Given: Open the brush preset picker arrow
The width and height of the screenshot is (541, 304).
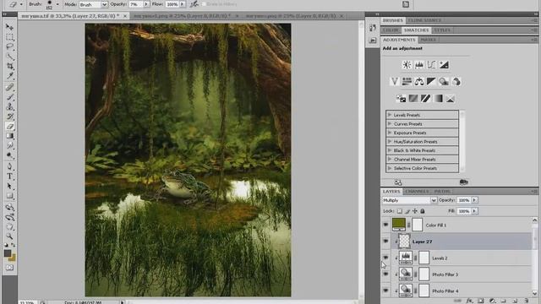Looking at the screenshot, I should (57, 4).
